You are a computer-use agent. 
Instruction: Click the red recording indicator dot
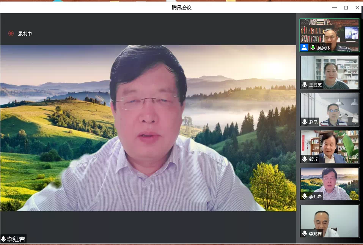pyautogui.click(x=11, y=33)
